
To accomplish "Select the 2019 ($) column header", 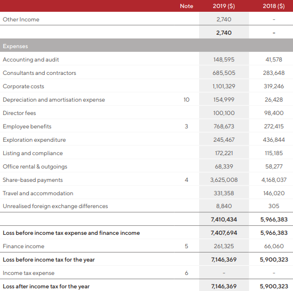I will (224, 6).
